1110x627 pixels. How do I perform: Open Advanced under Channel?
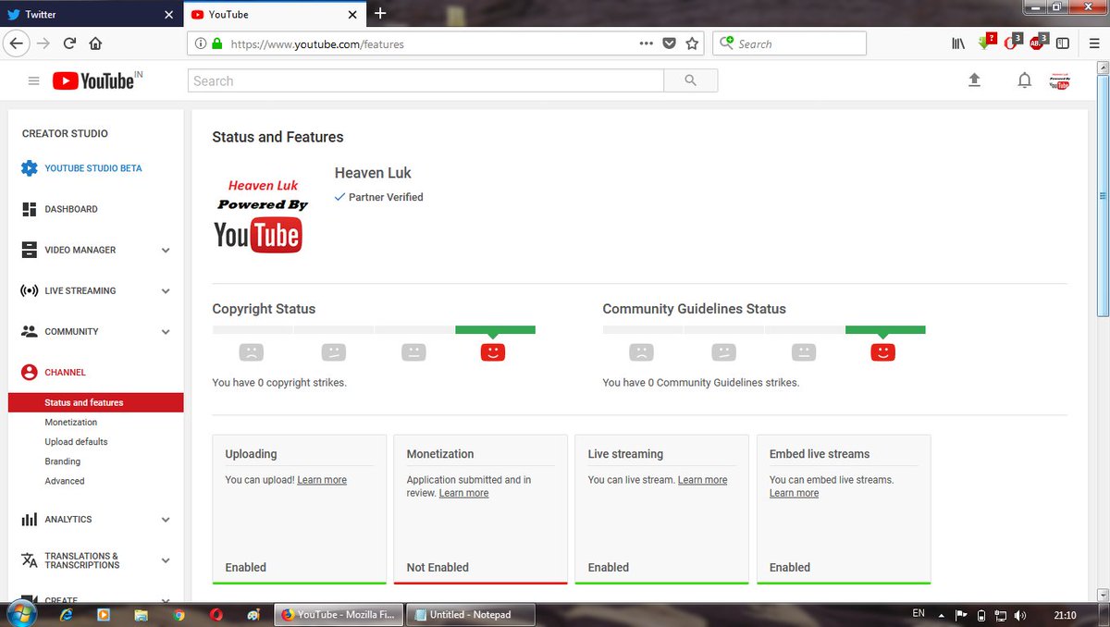pos(65,481)
